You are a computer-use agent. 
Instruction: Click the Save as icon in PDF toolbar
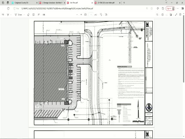[x=171, y=15]
